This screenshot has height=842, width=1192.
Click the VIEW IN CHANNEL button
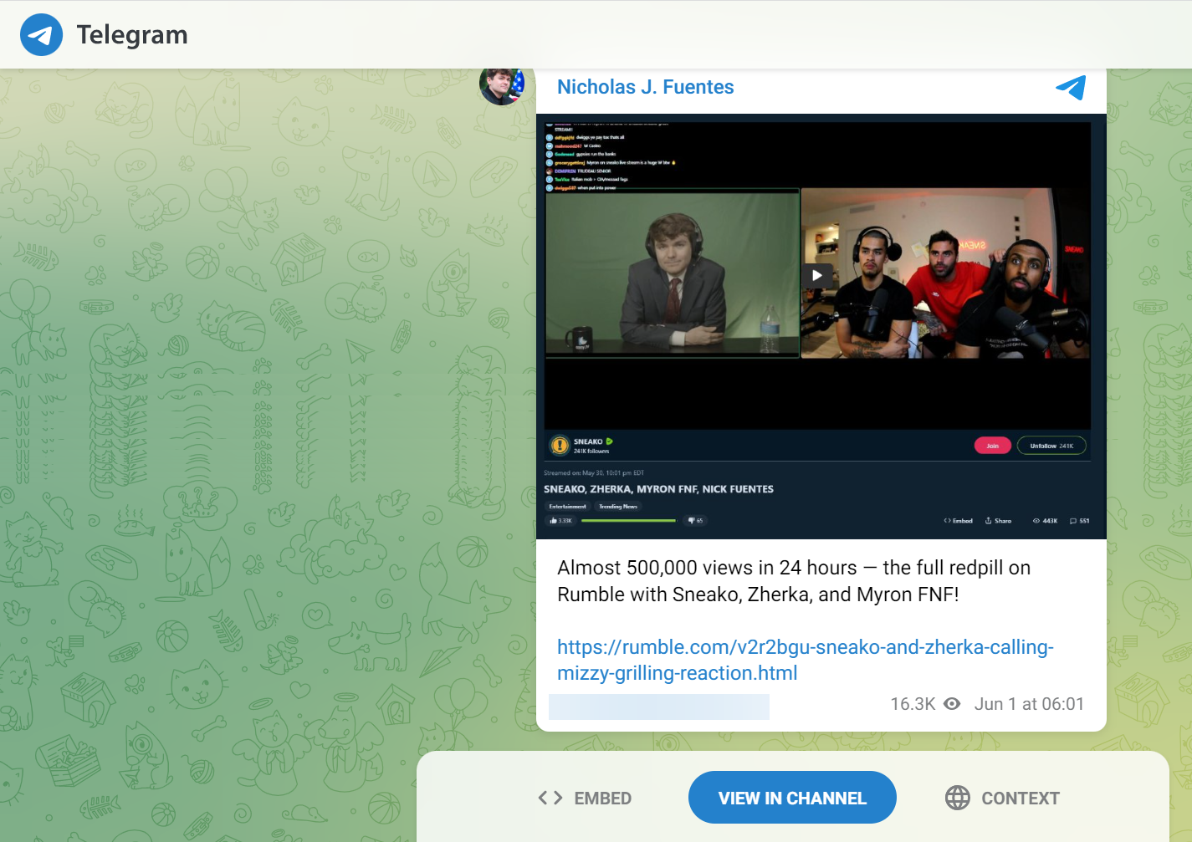792,798
